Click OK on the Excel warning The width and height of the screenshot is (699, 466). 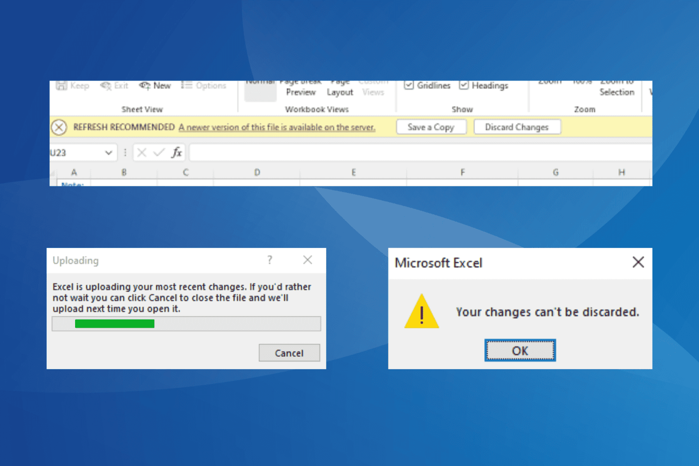520,350
